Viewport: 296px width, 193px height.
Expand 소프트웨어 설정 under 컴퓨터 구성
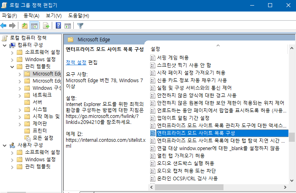(x=12, y=52)
